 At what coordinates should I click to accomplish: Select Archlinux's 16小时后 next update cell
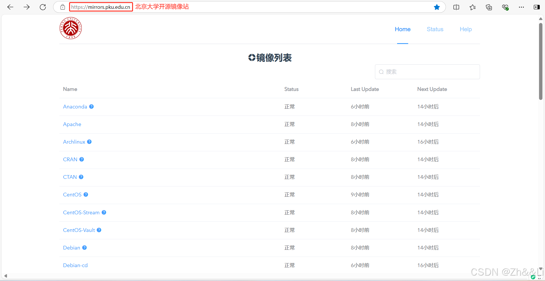point(428,142)
